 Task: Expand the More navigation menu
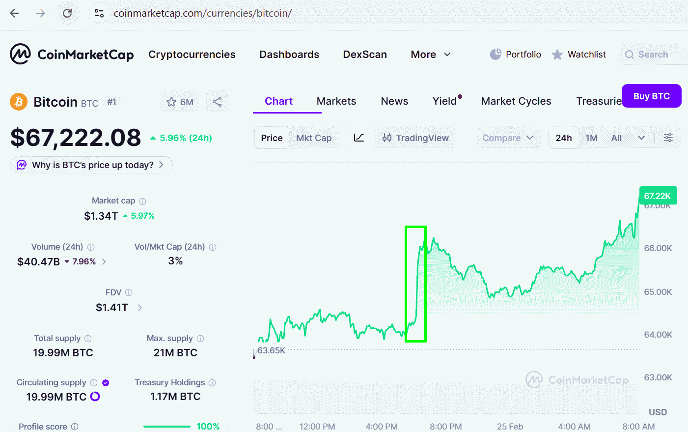pos(430,54)
